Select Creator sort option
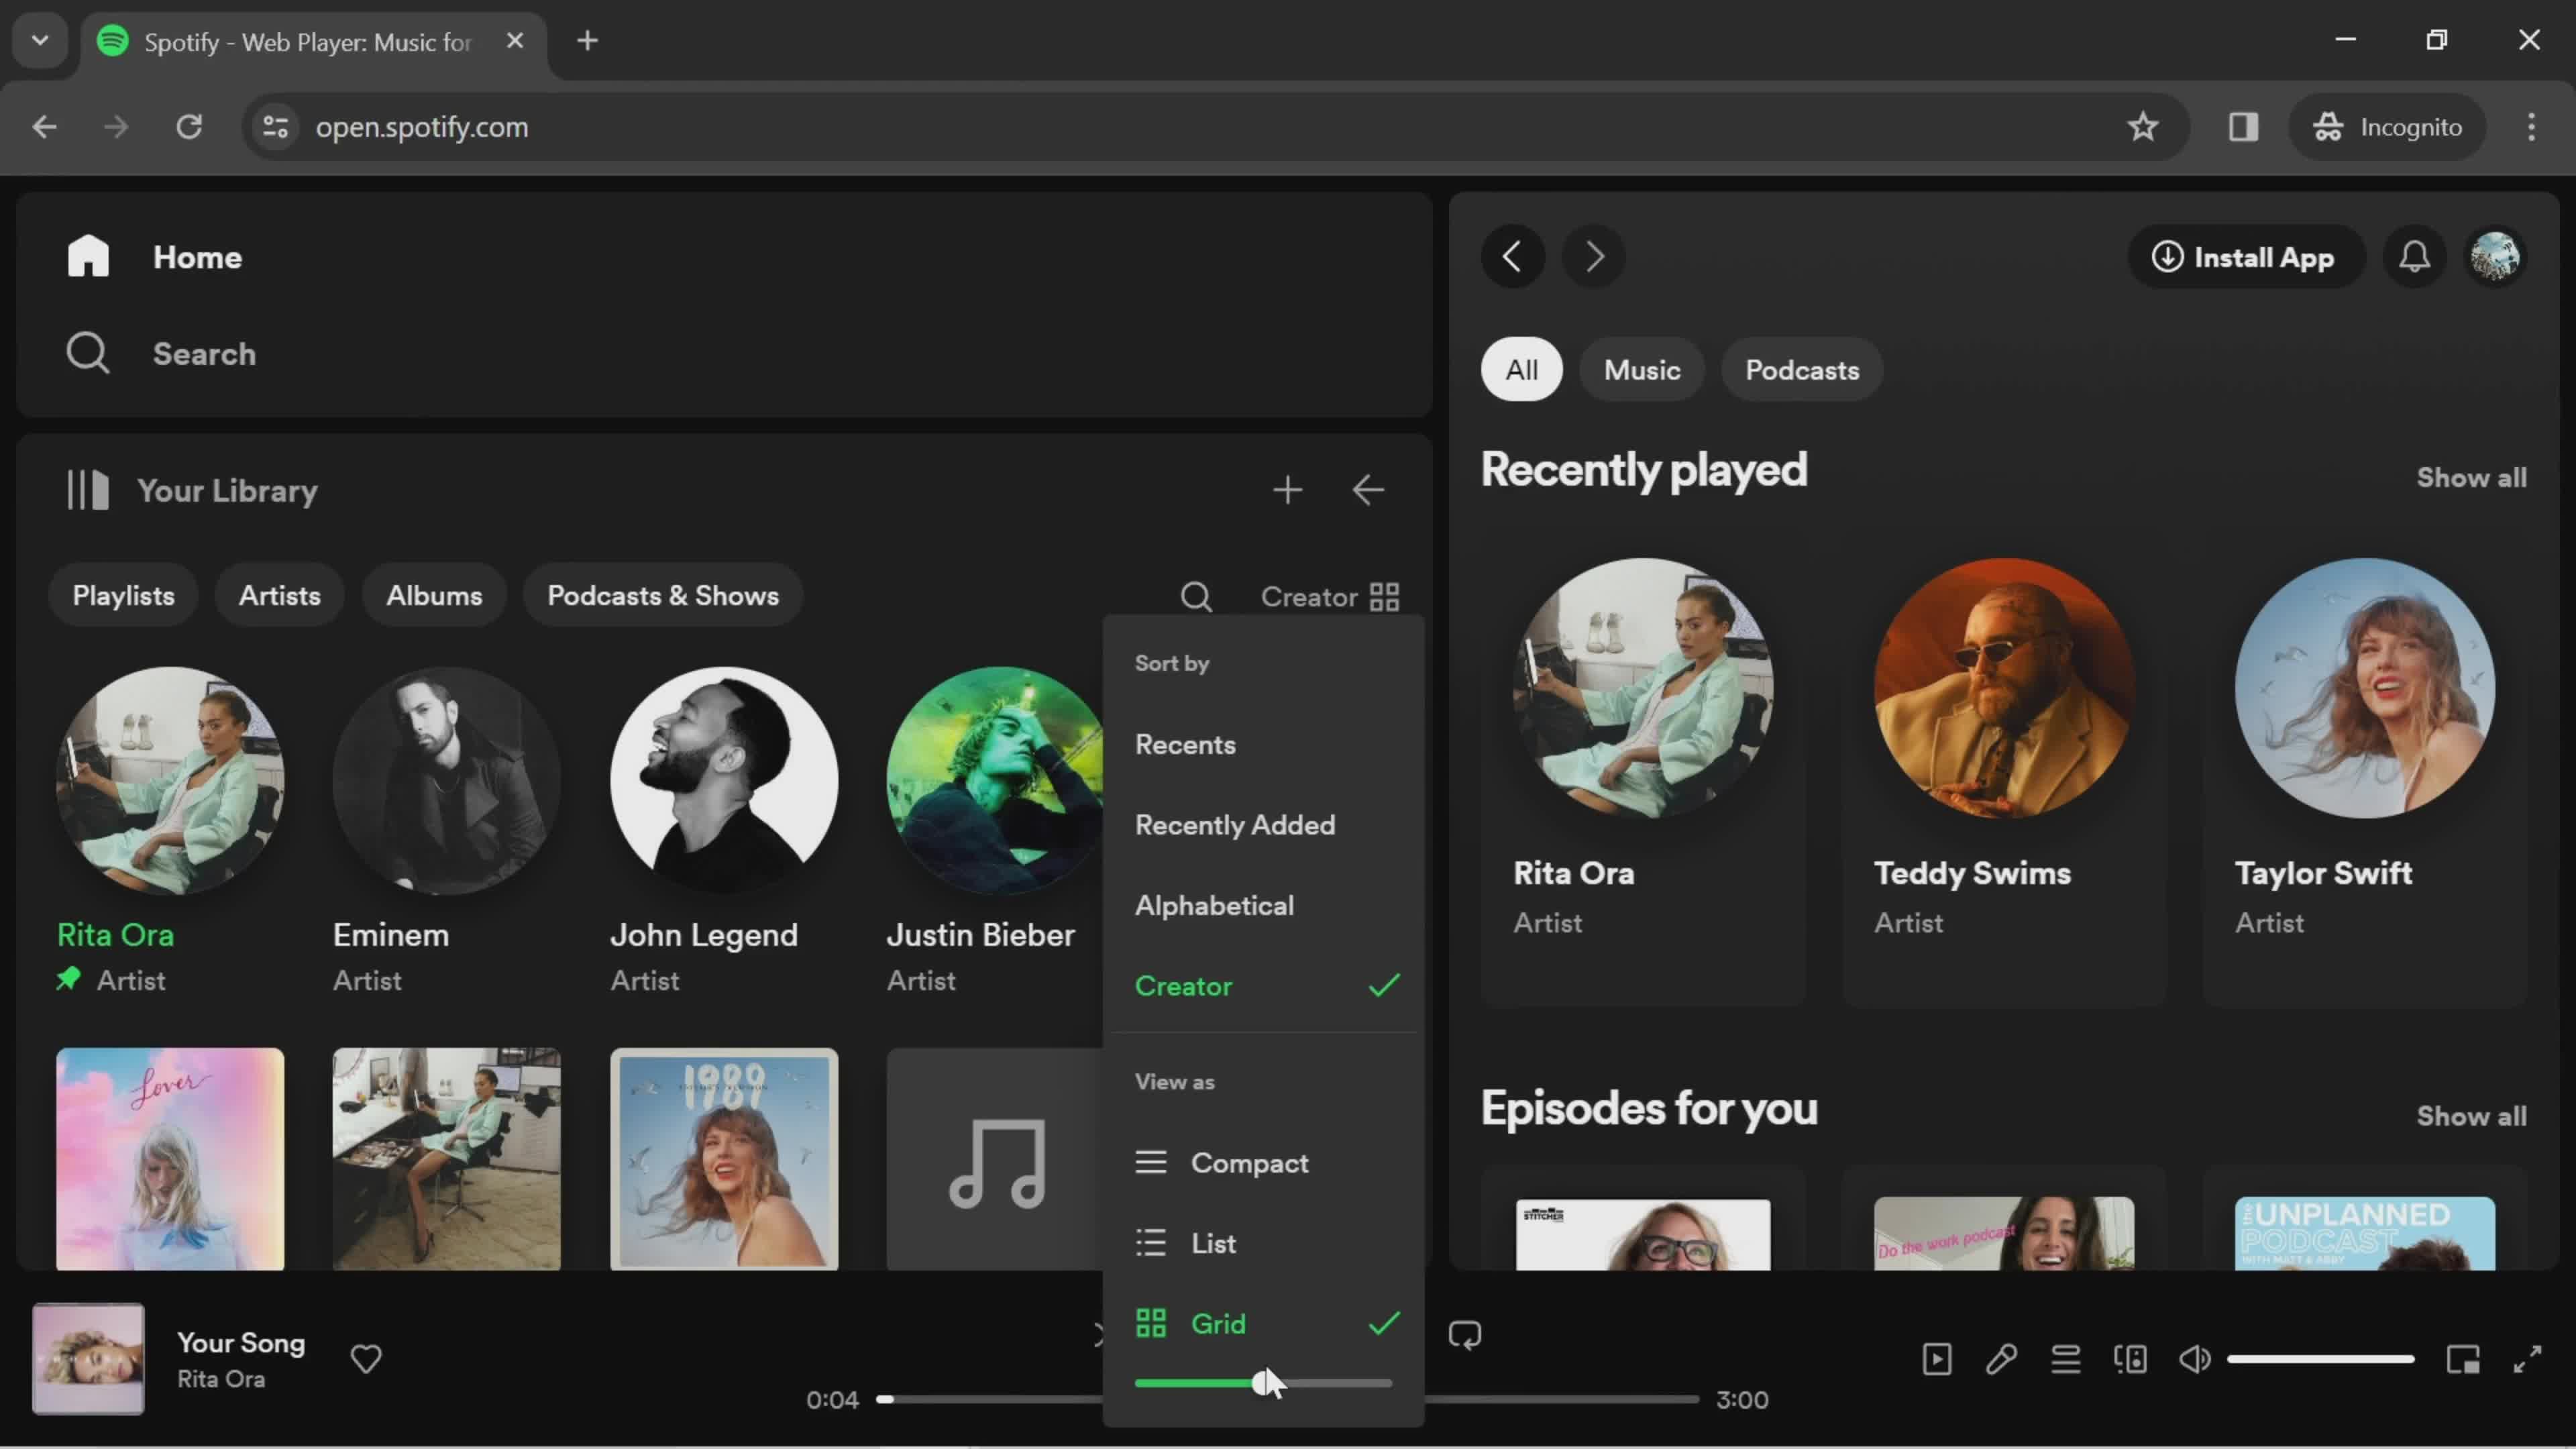 [x=1263, y=986]
